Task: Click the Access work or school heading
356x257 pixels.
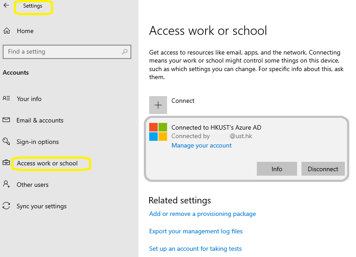Action: [x=208, y=31]
